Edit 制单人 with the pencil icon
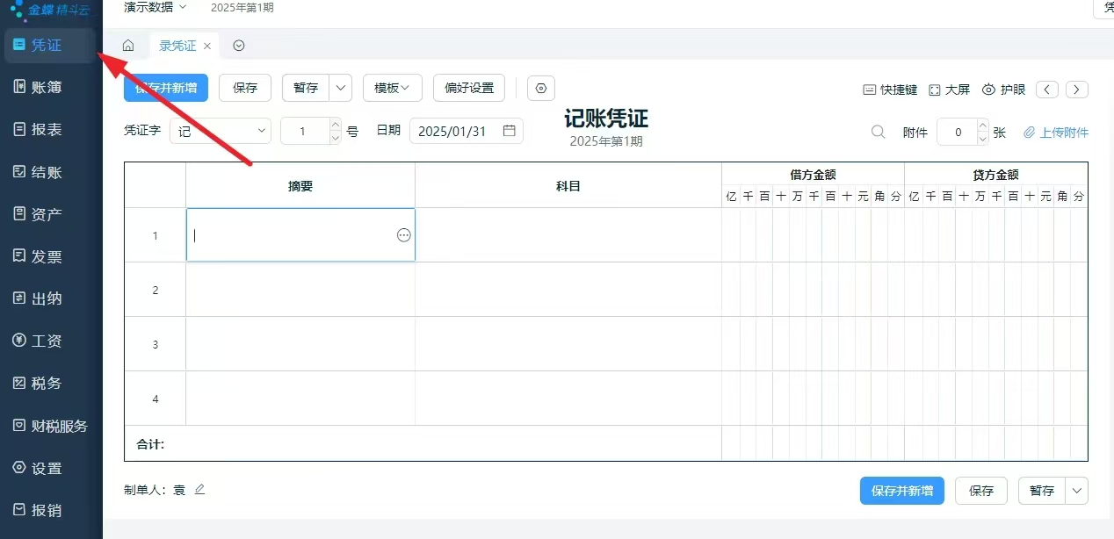Viewport: 1114px width, 539px height. coord(199,489)
